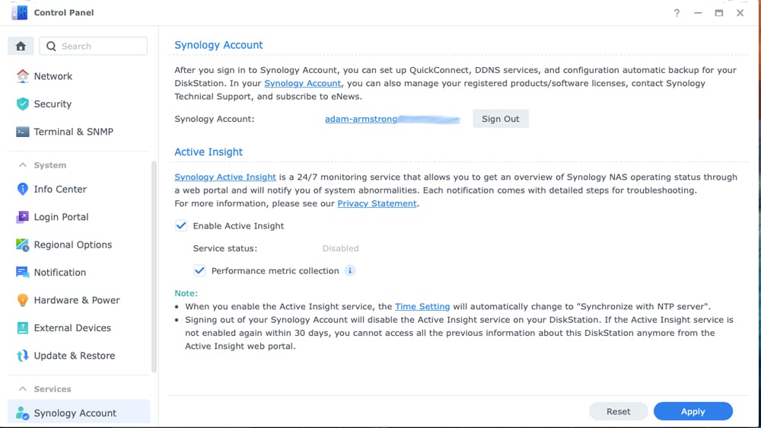The image size is (761, 428).
Task: Click the Synology Account user icon
Action: (x=22, y=413)
